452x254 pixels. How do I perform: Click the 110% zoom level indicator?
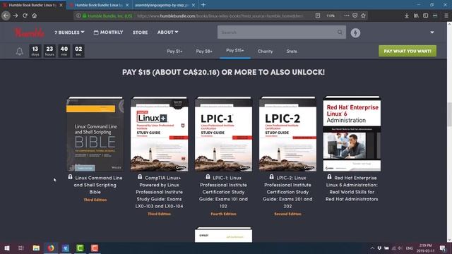click(331, 16)
